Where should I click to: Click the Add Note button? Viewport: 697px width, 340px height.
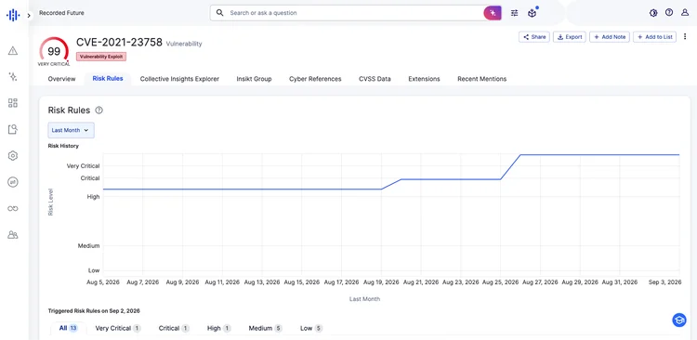click(x=610, y=37)
